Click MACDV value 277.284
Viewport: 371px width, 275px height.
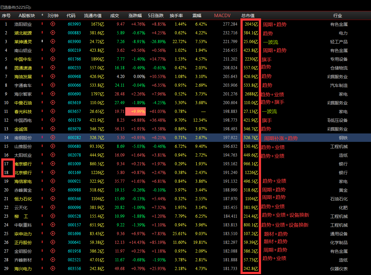[x=230, y=24]
